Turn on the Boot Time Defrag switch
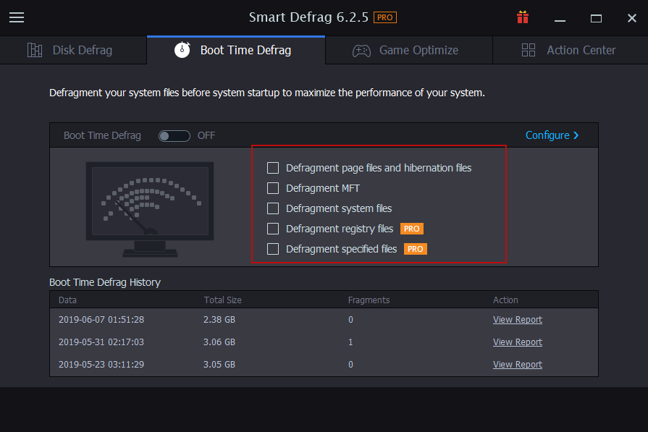This screenshot has width=648, height=432. [174, 136]
